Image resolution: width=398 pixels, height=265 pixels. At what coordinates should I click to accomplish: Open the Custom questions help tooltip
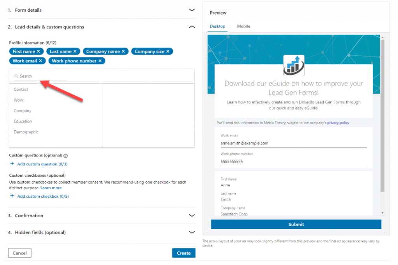[65, 155]
